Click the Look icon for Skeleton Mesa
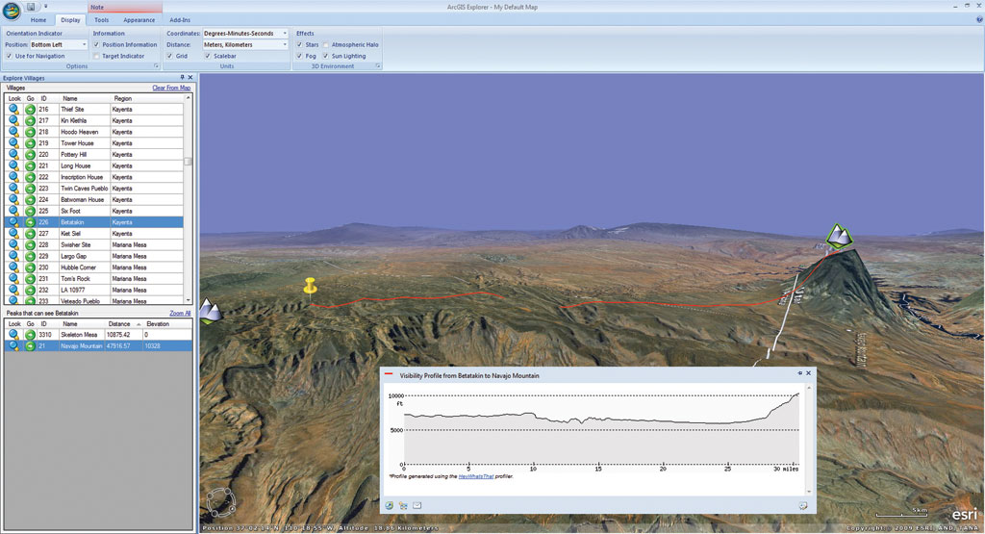 click(x=13, y=335)
